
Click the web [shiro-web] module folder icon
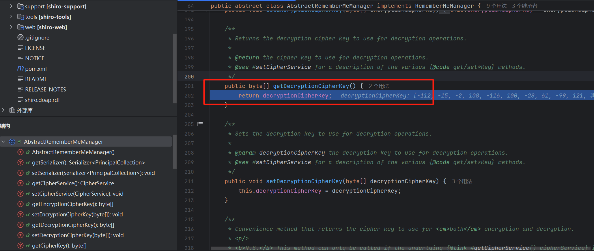20,27
